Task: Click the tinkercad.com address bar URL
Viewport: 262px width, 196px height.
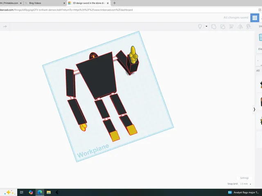Action: (x=66, y=10)
